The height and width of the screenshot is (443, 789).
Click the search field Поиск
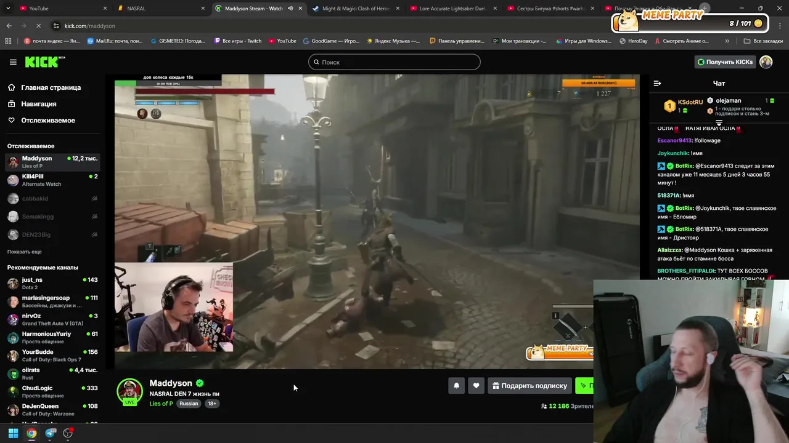click(x=394, y=62)
